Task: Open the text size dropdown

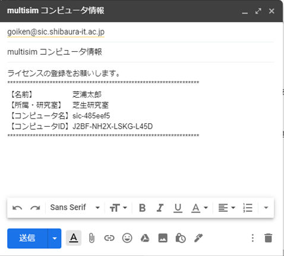Action: click(118, 208)
